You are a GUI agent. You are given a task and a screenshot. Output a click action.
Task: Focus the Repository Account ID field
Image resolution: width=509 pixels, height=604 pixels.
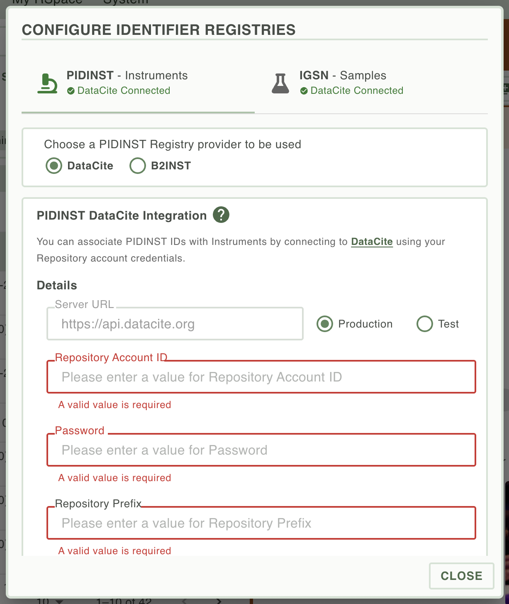pyautogui.click(x=261, y=377)
